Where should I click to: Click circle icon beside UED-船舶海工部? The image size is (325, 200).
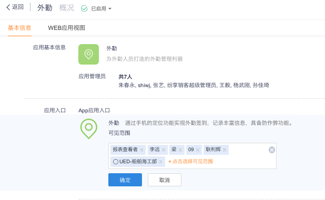(116, 162)
